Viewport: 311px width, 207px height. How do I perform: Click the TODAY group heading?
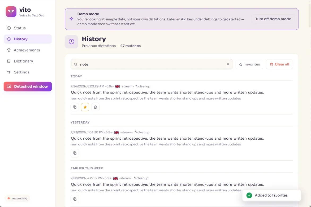pyautogui.click(x=76, y=76)
